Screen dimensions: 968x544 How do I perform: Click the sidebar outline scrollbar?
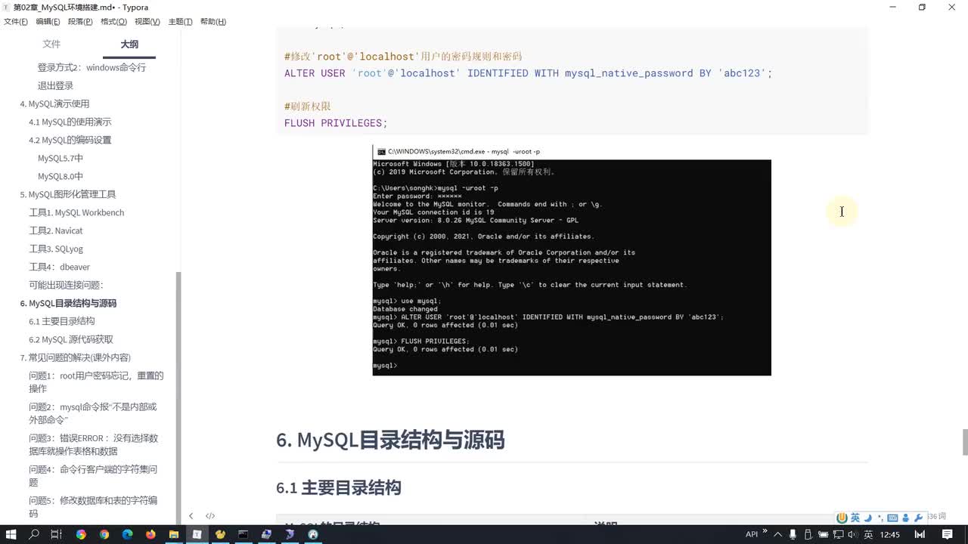pos(178,397)
